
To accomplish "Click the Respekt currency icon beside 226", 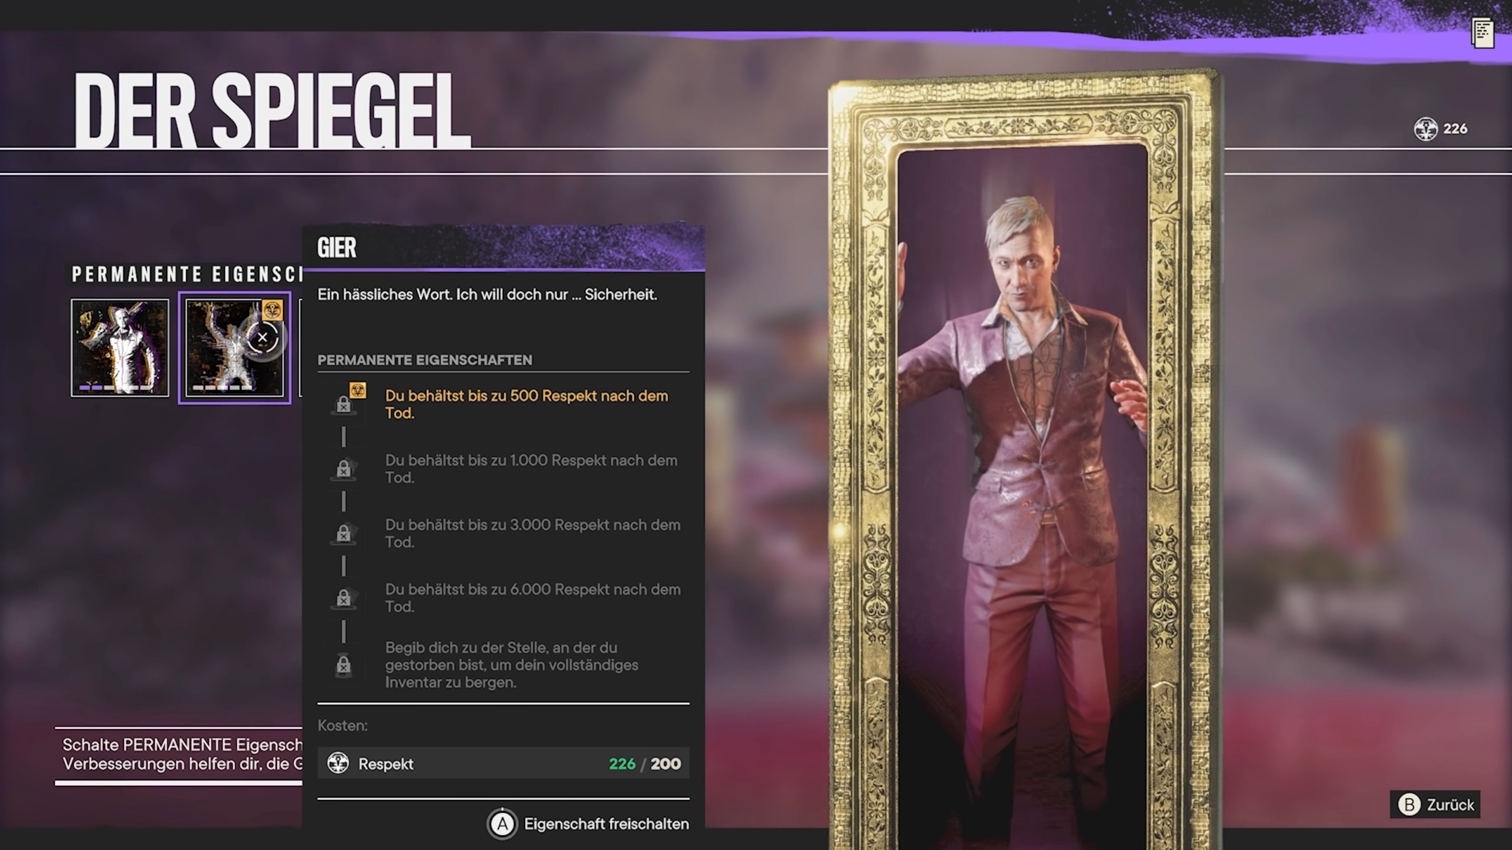I will click(1425, 129).
